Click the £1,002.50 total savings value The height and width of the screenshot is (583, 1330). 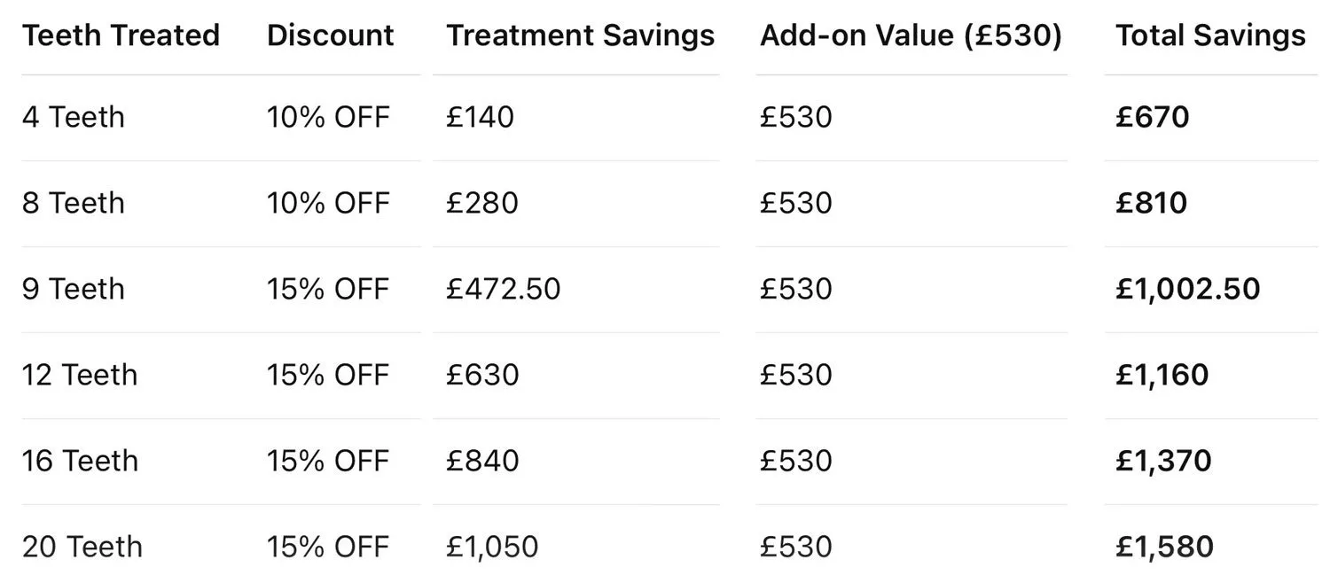coord(1187,289)
